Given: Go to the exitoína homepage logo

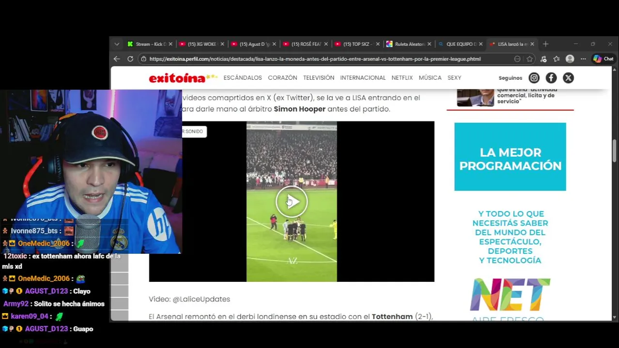Looking at the screenshot, I should click(183, 78).
